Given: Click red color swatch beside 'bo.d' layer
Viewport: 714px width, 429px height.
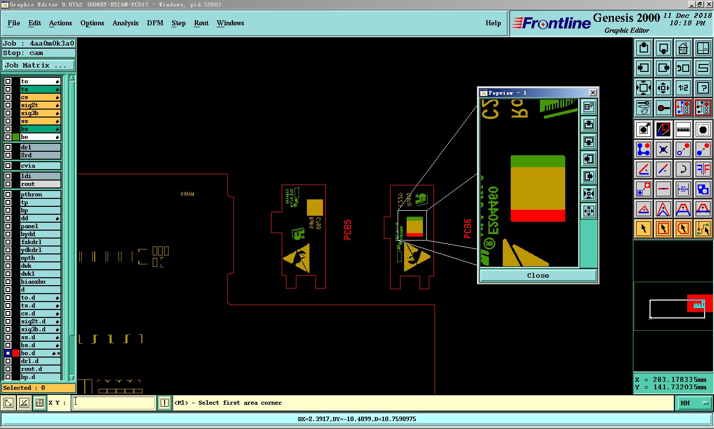Looking at the screenshot, I should 16,353.
